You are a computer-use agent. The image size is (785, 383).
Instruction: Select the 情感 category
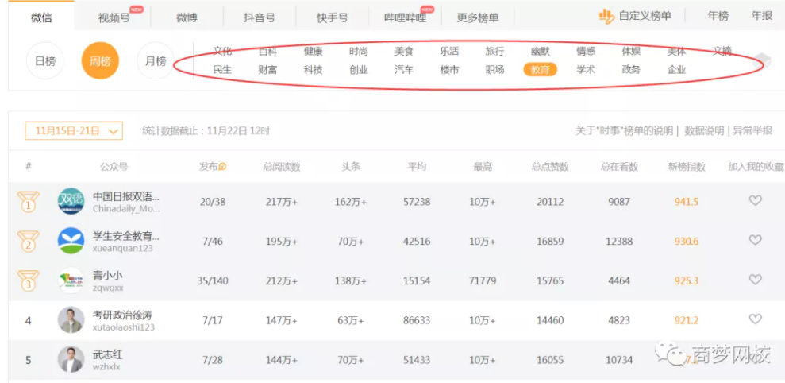[586, 51]
